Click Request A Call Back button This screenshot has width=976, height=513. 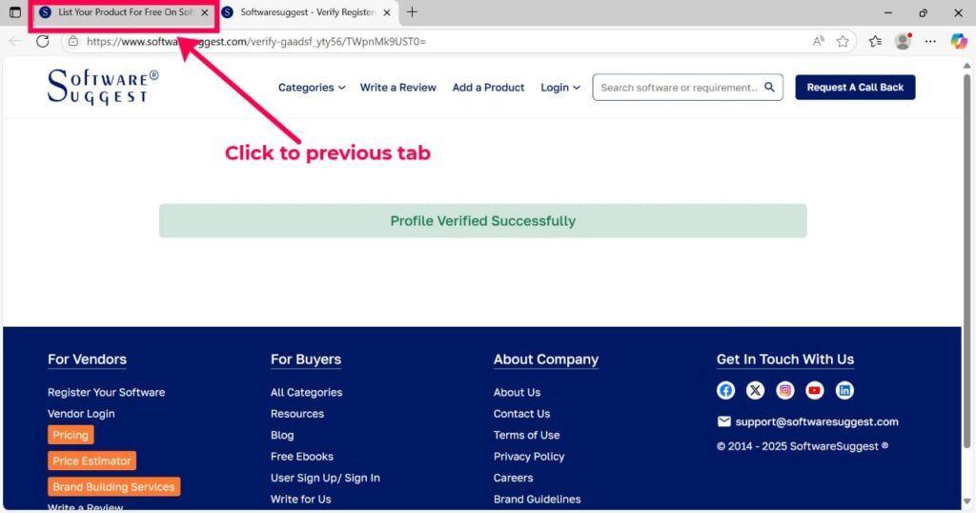pos(855,87)
